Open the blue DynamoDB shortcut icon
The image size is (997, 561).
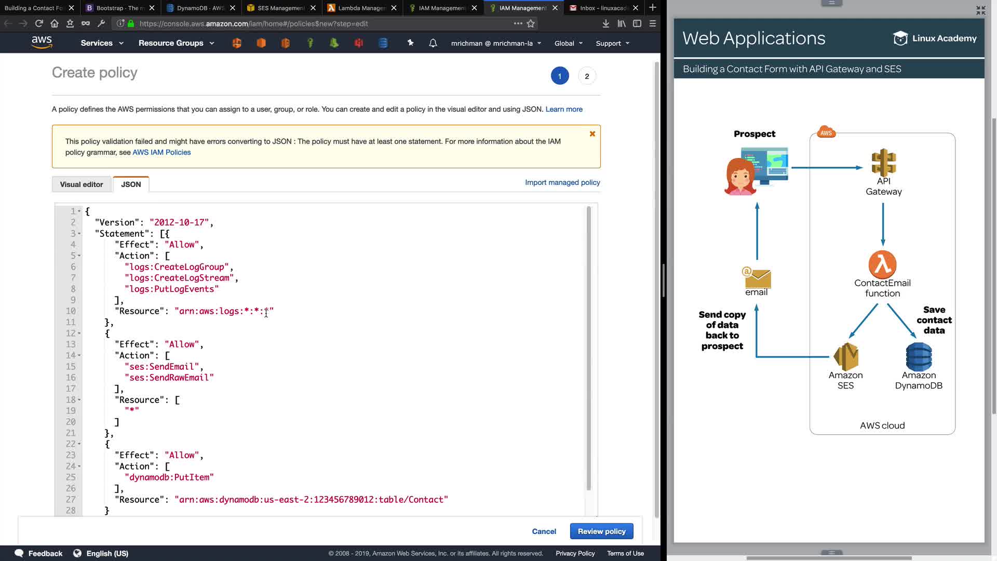(383, 43)
